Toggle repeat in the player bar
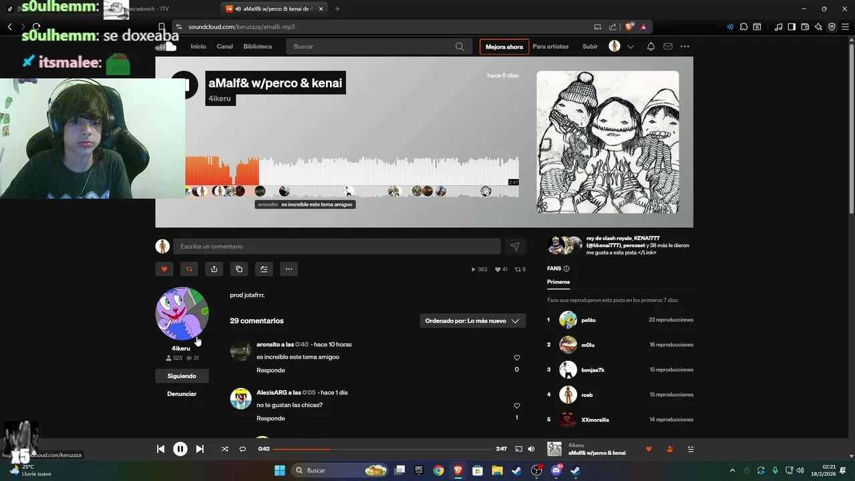 tap(242, 449)
